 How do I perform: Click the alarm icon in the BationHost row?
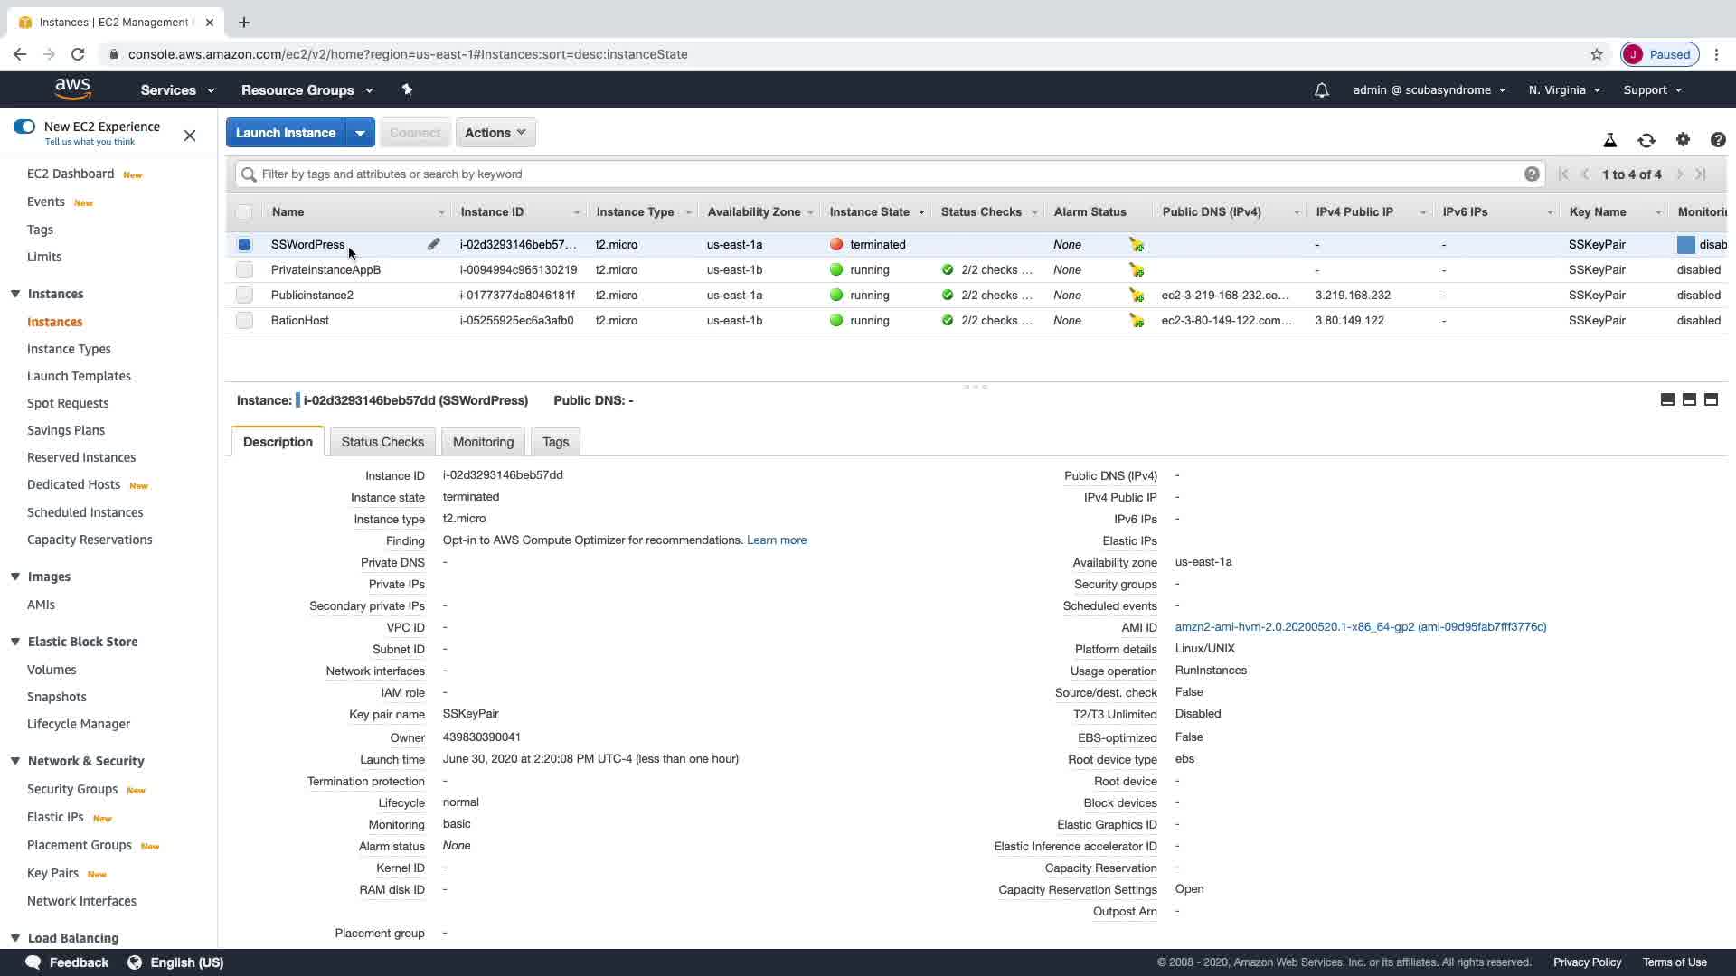coord(1136,321)
